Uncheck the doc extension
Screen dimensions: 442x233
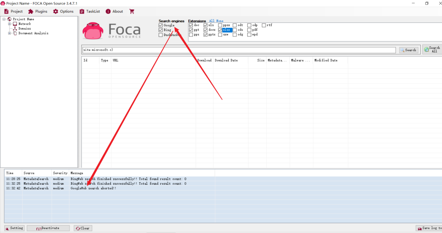coord(191,25)
